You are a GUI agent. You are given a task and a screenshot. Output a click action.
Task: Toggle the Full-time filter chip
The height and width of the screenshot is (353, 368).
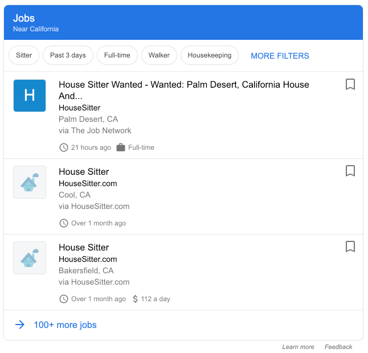click(117, 55)
